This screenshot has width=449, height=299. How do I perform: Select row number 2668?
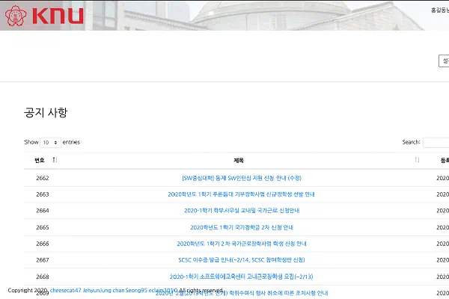[43, 277]
